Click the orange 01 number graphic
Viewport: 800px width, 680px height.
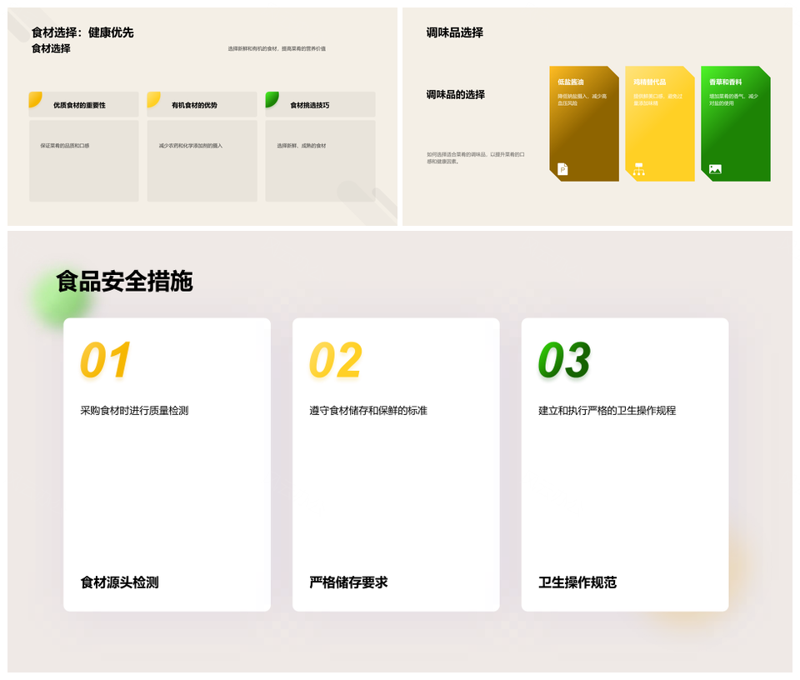105,360
